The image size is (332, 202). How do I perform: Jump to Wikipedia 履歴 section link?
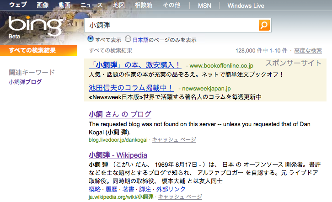112,189
